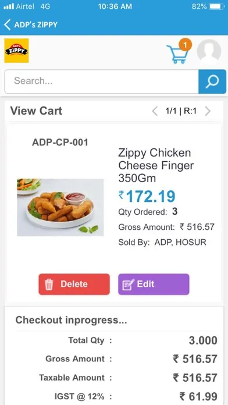The image size is (228, 405).
Task: Tap the ADP's ZiPPY header title
Action: click(x=36, y=25)
